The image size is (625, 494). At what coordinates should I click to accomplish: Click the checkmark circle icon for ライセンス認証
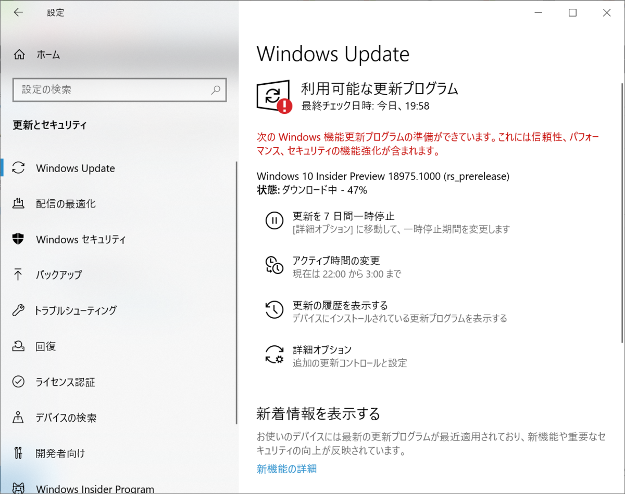pos(18,382)
